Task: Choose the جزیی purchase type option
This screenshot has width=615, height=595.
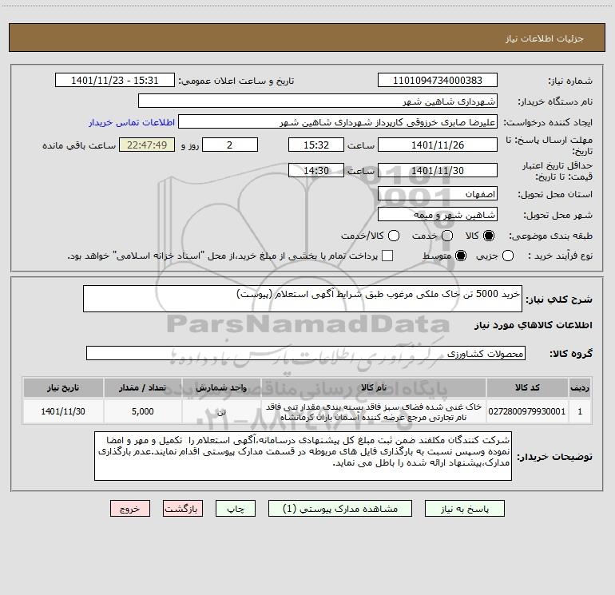Action: [x=507, y=256]
